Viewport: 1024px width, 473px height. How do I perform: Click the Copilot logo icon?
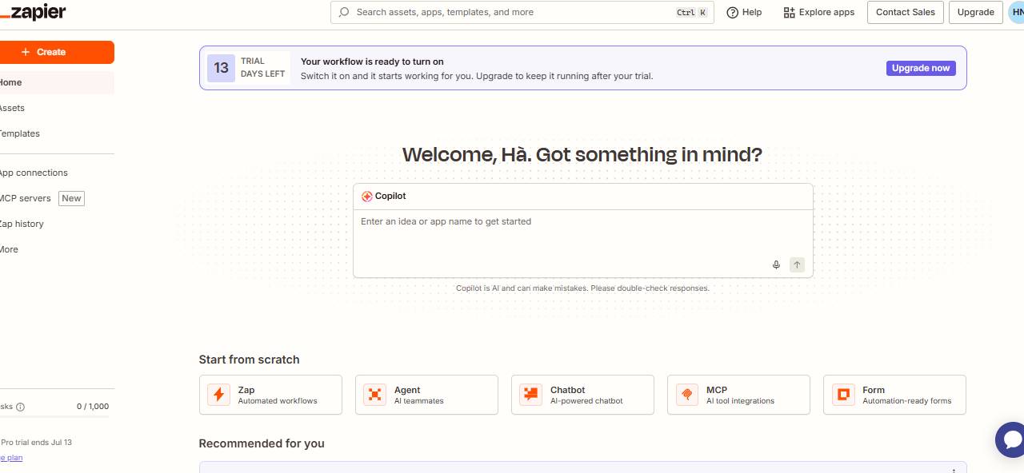point(366,197)
